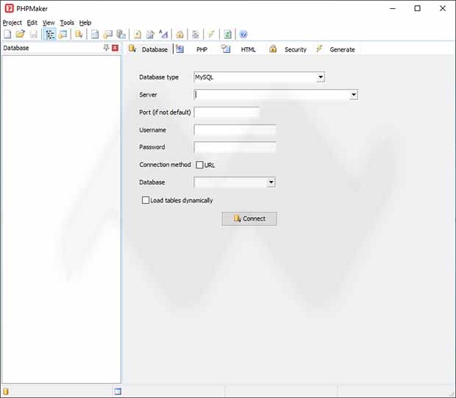Click the Open Project folder icon
Screen dimensions: 456x398
20,35
